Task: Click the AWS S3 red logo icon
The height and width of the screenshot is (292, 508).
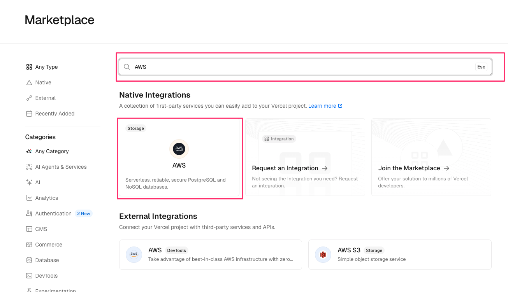Action: pos(323,255)
